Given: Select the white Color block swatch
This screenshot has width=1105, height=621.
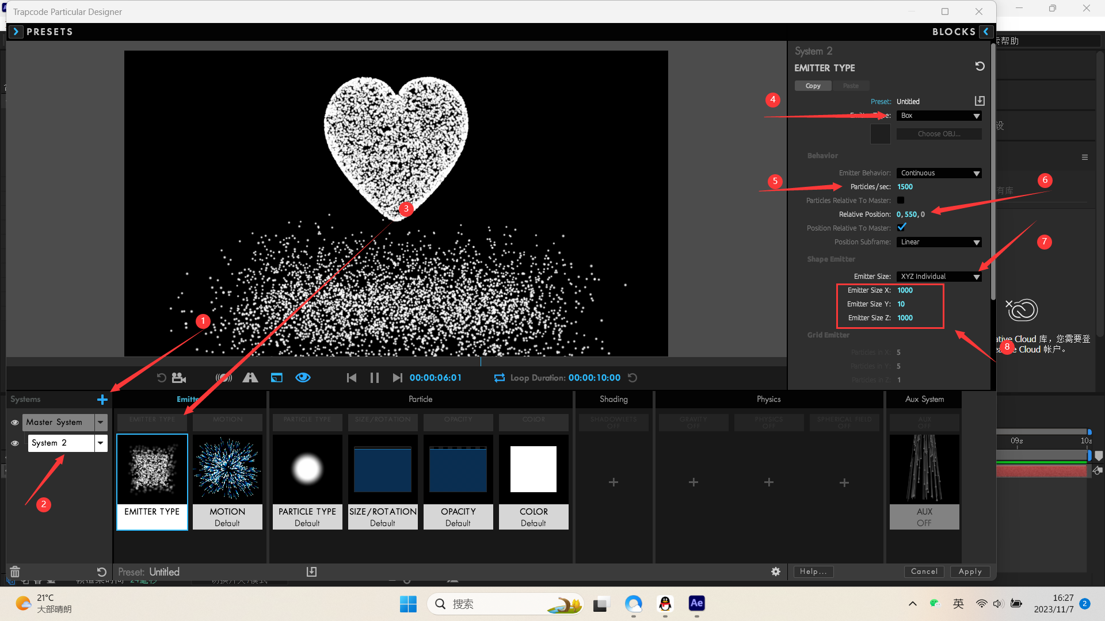Looking at the screenshot, I should pyautogui.click(x=534, y=469).
